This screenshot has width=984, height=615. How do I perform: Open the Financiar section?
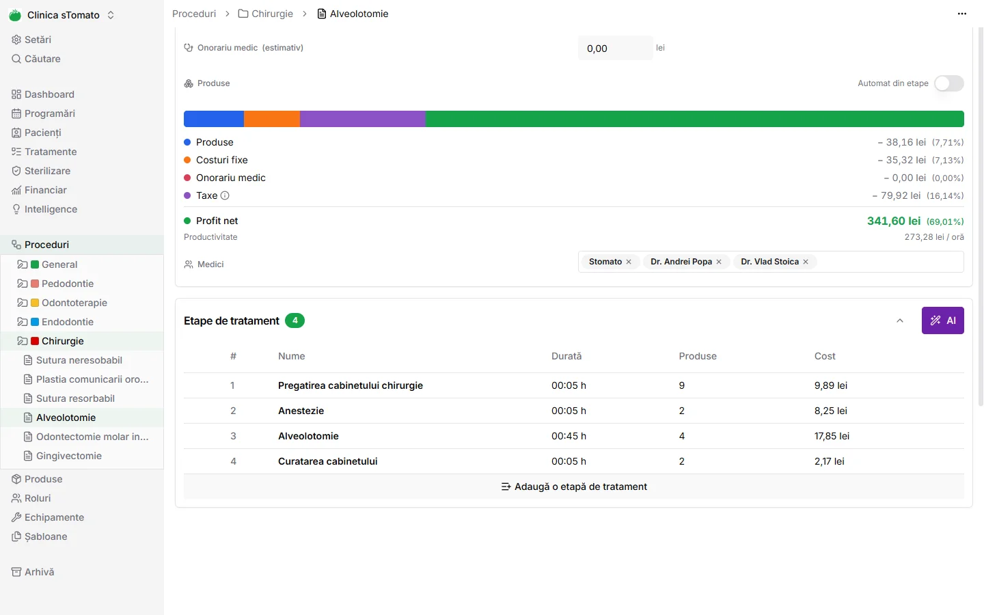click(x=39, y=190)
